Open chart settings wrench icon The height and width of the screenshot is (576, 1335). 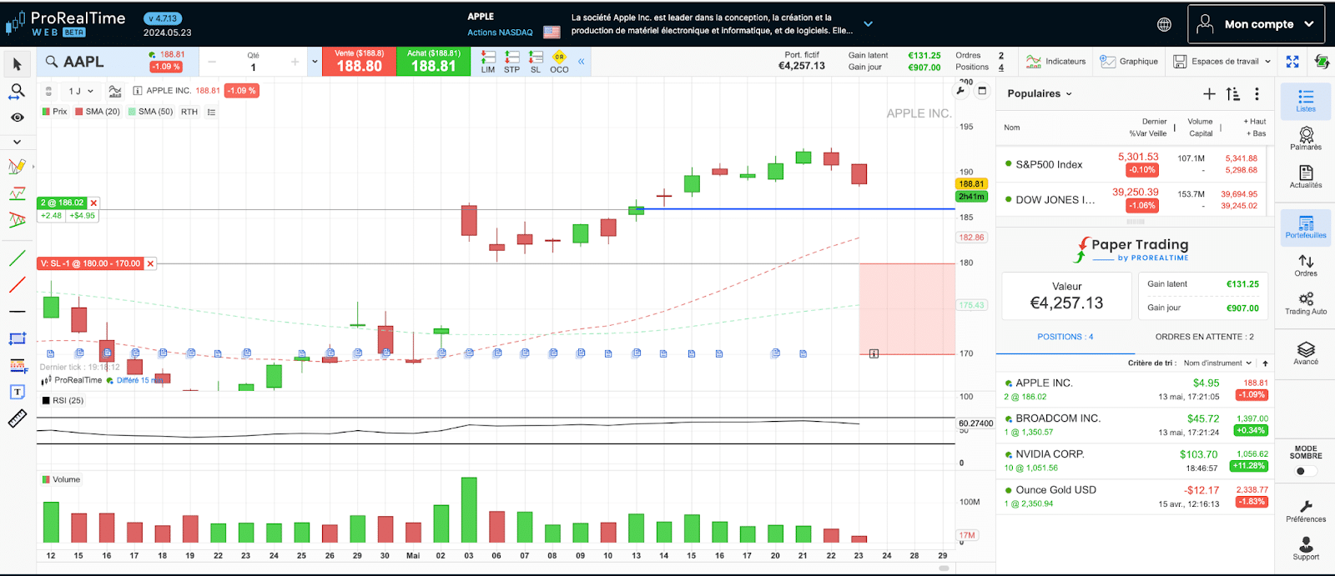pyautogui.click(x=962, y=91)
